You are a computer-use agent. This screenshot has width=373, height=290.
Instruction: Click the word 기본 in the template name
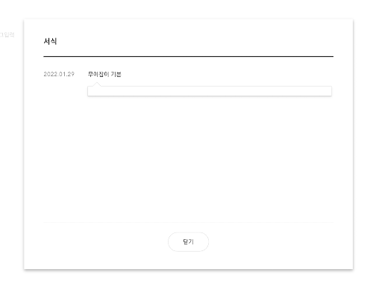click(116, 74)
